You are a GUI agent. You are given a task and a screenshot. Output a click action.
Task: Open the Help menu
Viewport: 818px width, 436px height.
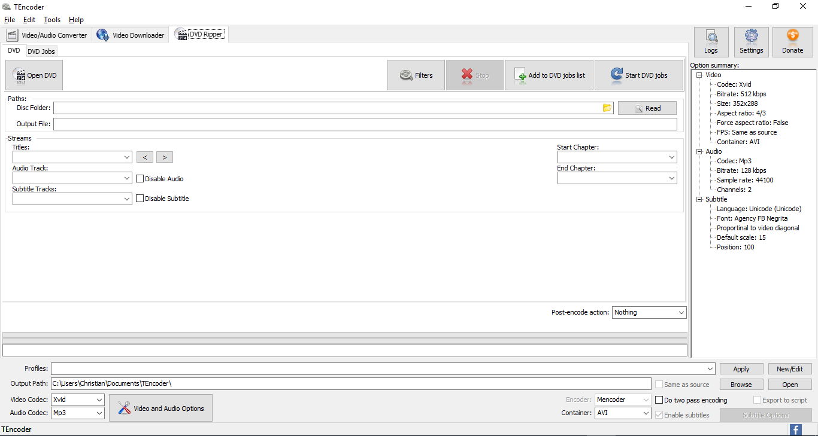point(76,20)
